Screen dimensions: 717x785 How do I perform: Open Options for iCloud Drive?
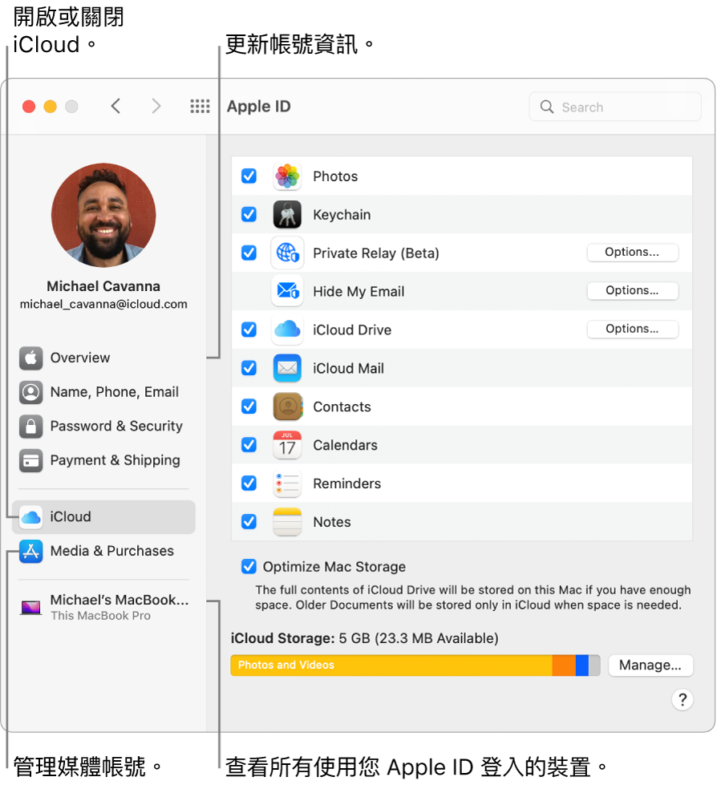click(632, 329)
